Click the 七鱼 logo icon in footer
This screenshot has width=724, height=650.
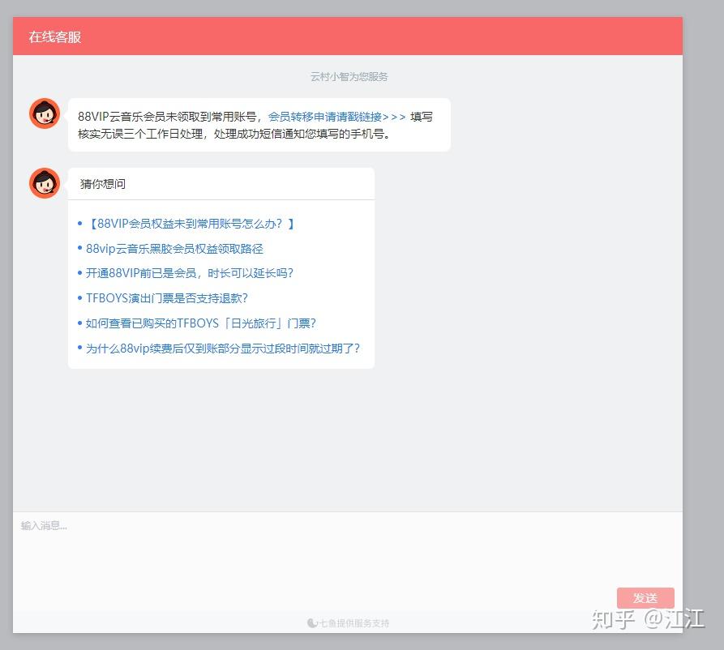pos(312,623)
